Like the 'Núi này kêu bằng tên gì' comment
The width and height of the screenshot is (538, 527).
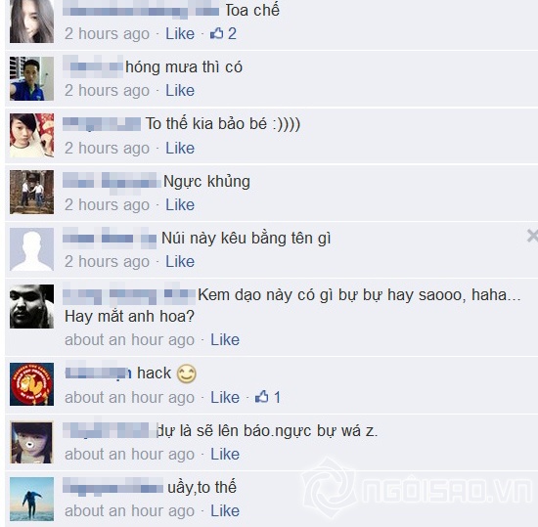click(x=180, y=262)
